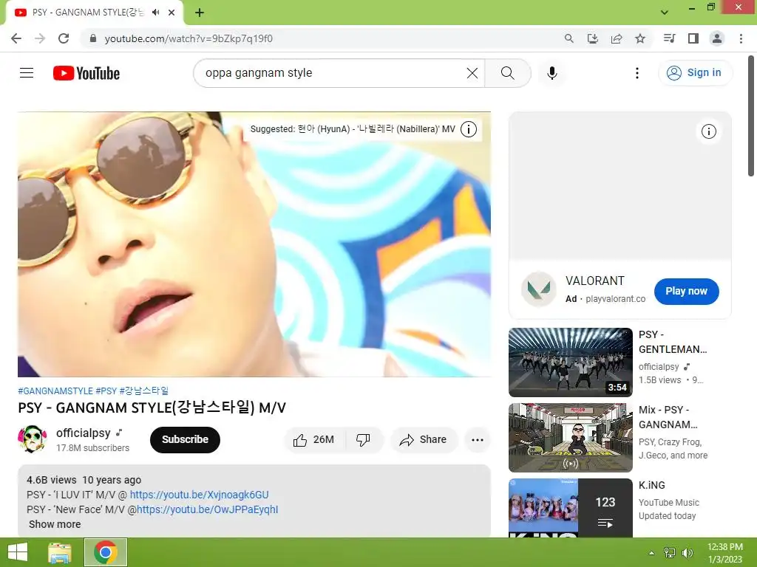Open the youtu.be/Xvjnoagk6GU link
This screenshot has height=567, width=757.
(199, 495)
